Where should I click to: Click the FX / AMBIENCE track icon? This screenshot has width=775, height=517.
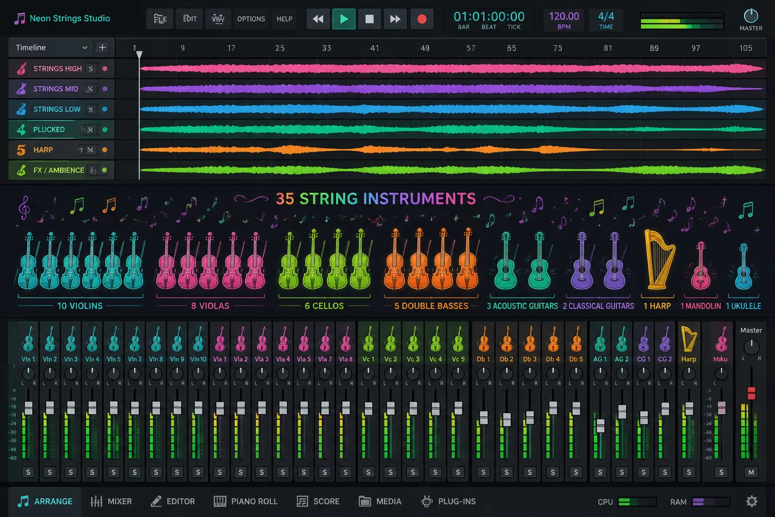(21, 170)
